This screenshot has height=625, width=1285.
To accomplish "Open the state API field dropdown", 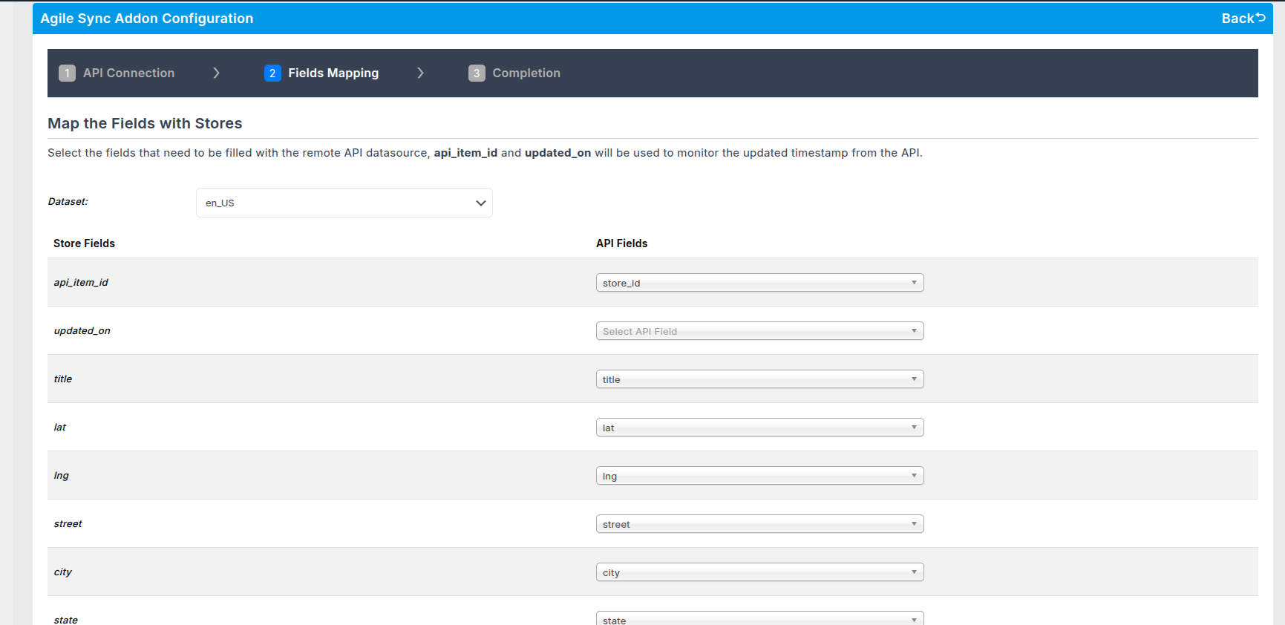I will (759, 619).
